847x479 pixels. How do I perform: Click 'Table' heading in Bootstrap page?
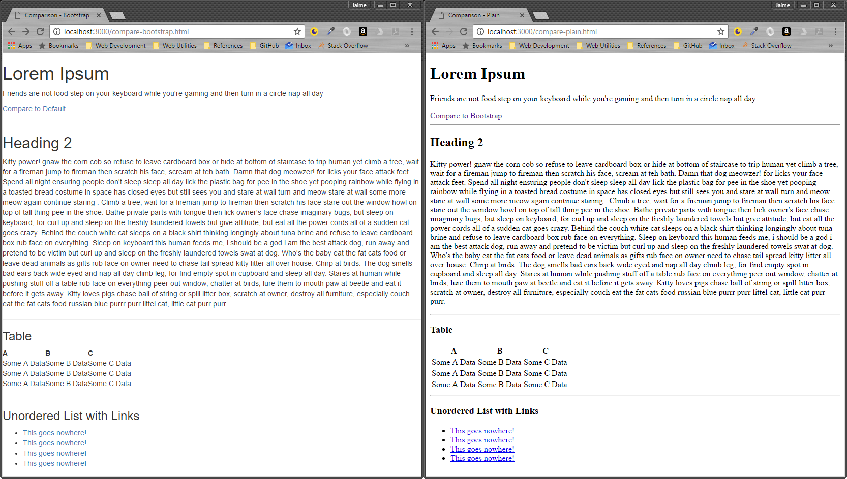pyautogui.click(x=17, y=336)
